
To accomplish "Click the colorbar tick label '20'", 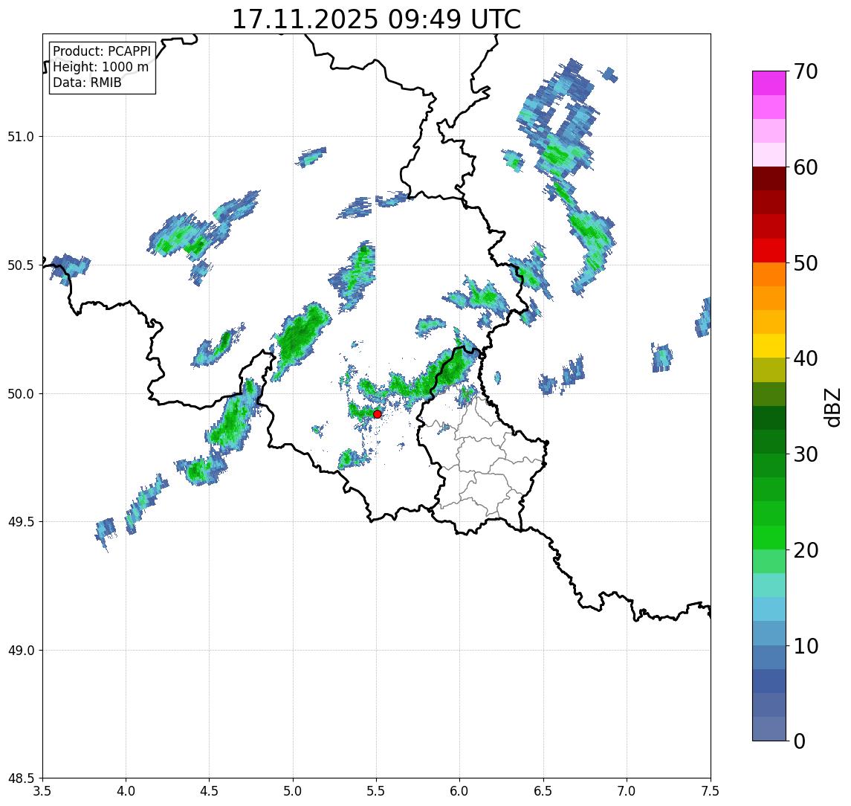I will [805, 549].
